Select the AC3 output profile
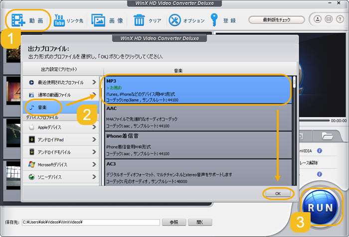Viewport: 349px width, 237px height. [198, 172]
